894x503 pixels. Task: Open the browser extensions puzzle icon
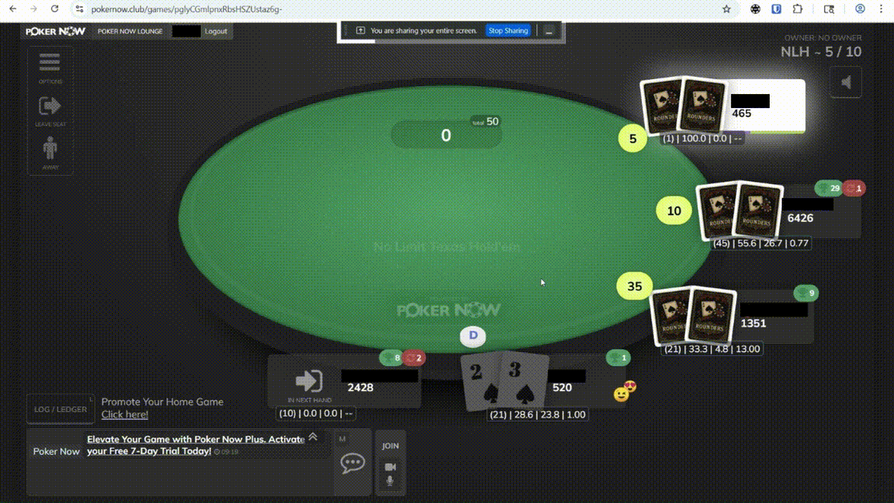(x=798, y=9)
